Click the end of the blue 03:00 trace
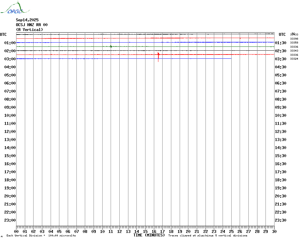 pos(231,59)
